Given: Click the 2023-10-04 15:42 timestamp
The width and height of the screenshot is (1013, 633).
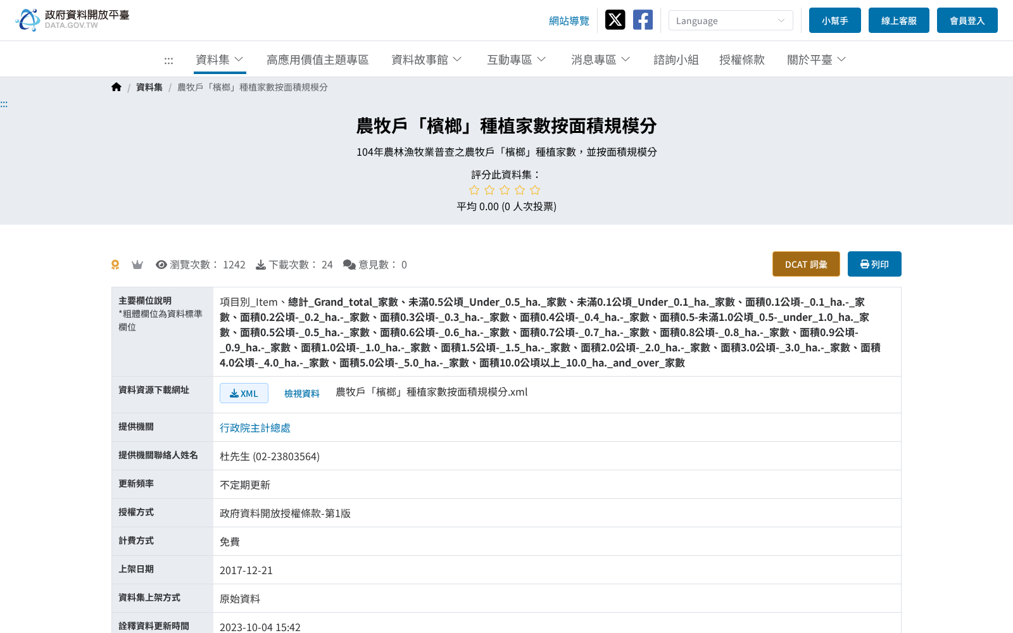Looking at the screenshot, I should (260, 627).
